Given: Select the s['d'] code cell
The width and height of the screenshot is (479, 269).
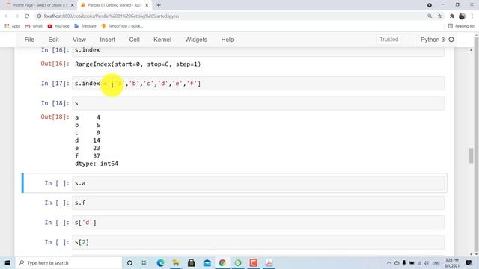Looking at the screenshot, I should (x=258, y=223).
